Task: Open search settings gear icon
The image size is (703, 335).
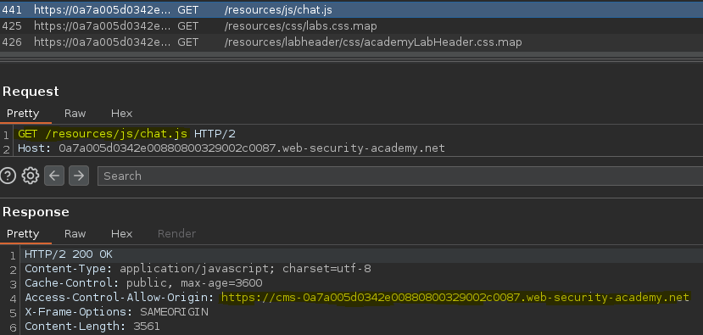Action: (x=30, y=176)
